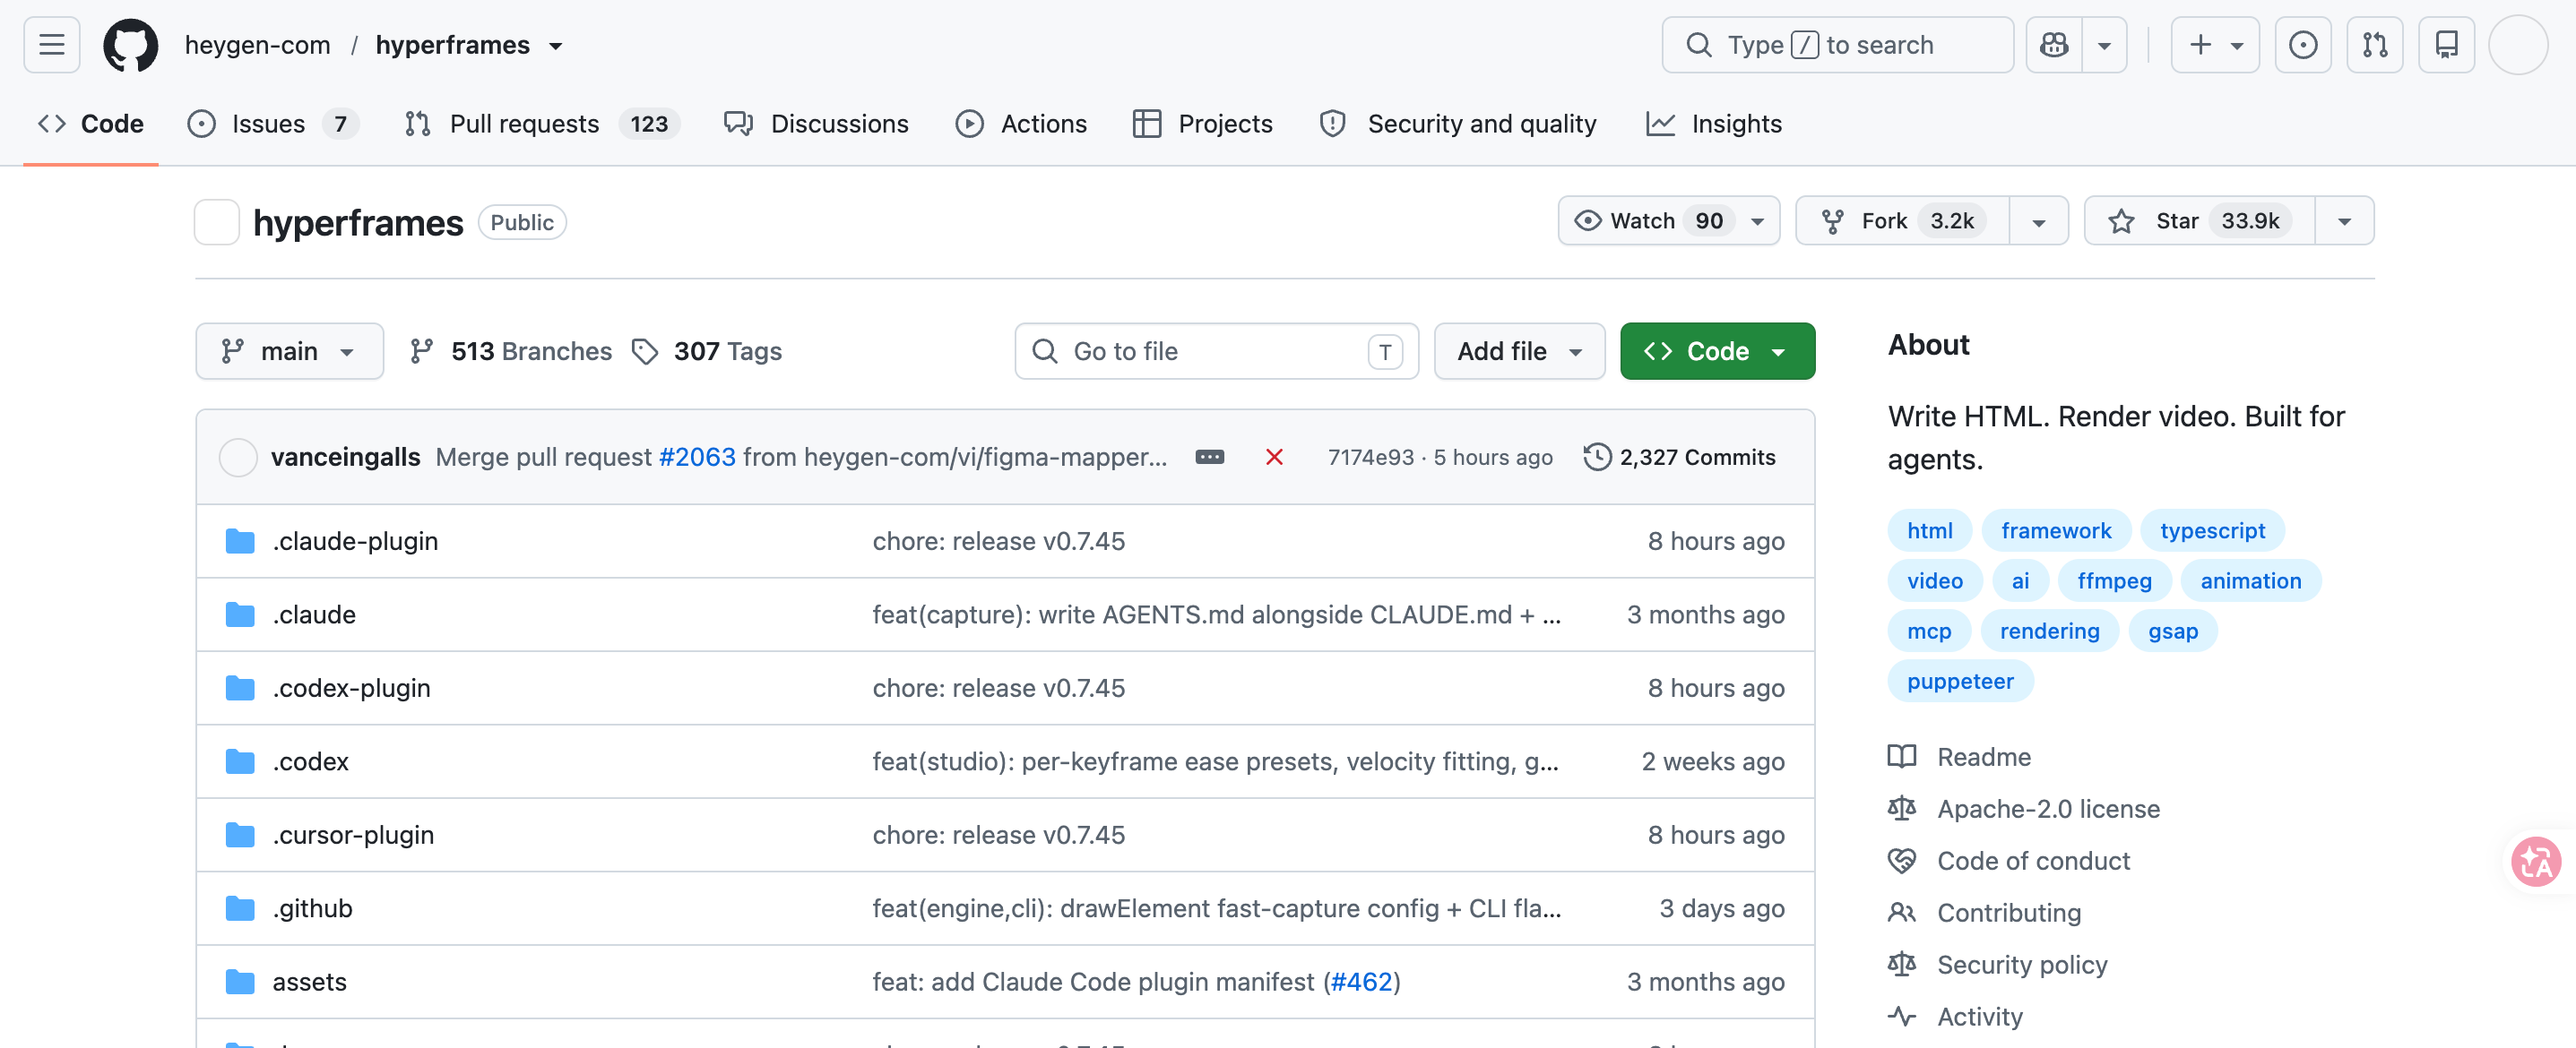
Task: Expand the star lists dropdown arrow
Action: coord(2344,220)
